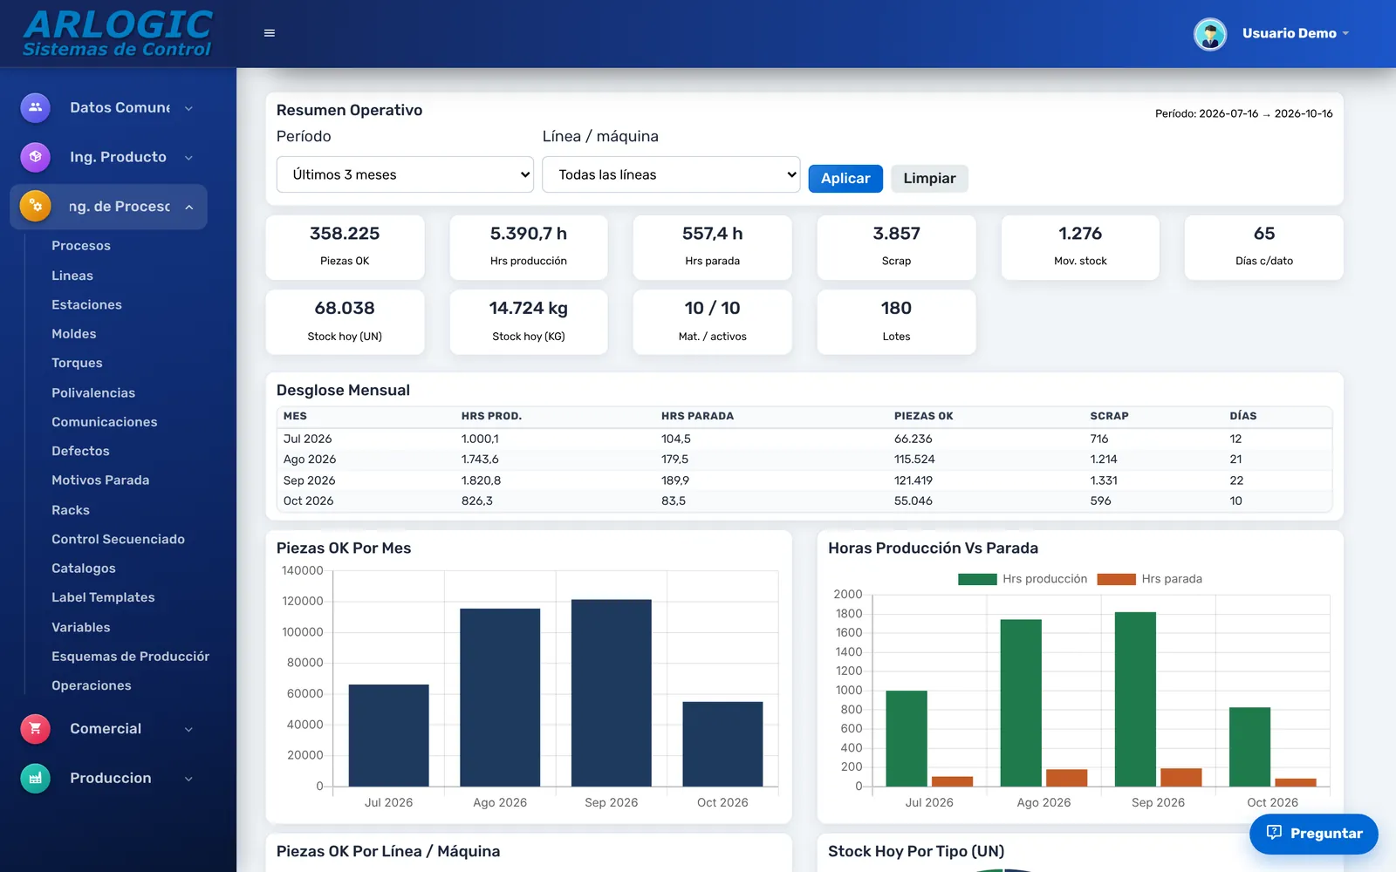The image size is (1396, 872).
Task: Click the Comercial shopping cart icon
Action: 35,729
